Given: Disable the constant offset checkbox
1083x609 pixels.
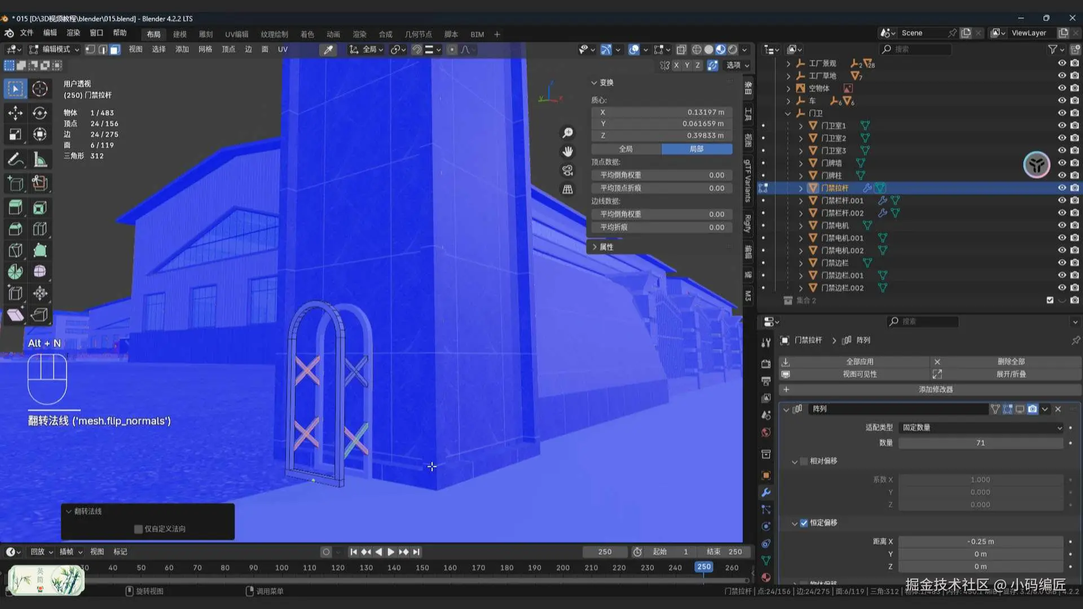Looking at the screenshot, I should coord(804,523).
